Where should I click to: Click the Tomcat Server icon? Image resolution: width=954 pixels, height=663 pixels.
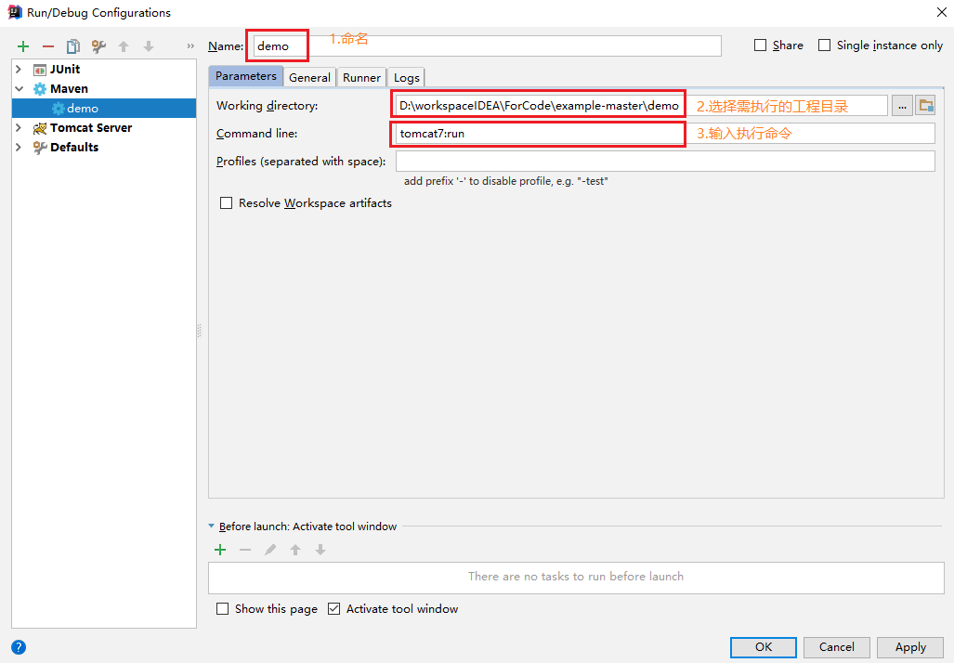click(x=40, y=128)
